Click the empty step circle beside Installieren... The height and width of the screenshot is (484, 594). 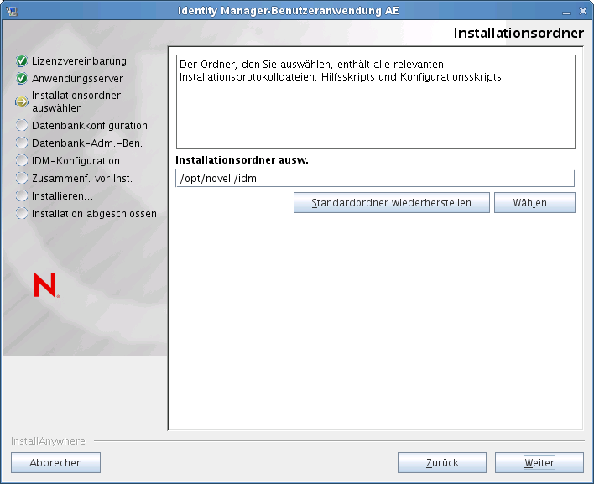tap(22, 195)
